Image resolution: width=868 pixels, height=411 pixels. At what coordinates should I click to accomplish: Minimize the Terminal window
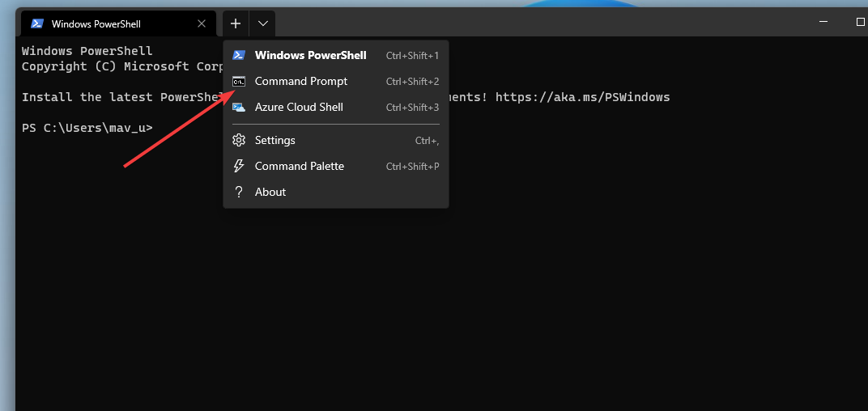(x=822, y=23)
